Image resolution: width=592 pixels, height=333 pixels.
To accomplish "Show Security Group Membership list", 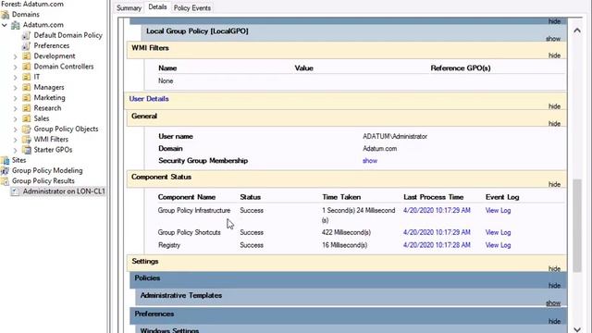I will pyautogui.click(x=370, y=161).
